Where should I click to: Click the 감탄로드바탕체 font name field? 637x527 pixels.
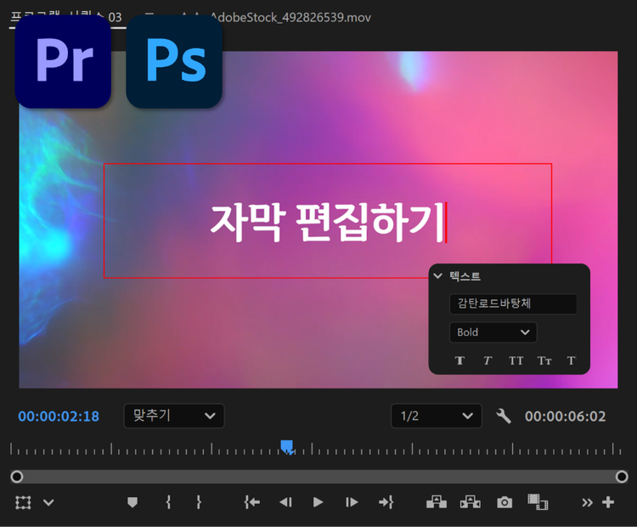click(513, 303)
